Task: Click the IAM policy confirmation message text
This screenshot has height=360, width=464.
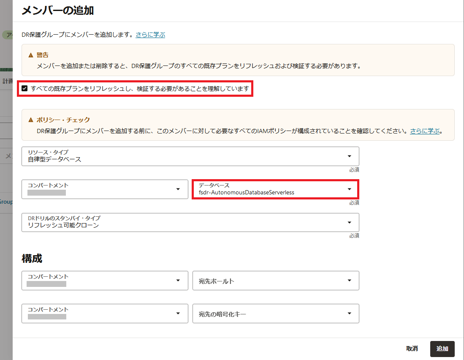Action: click(223, 131)
